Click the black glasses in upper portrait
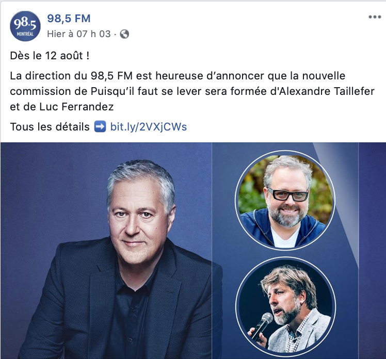 tap(288, 194)
